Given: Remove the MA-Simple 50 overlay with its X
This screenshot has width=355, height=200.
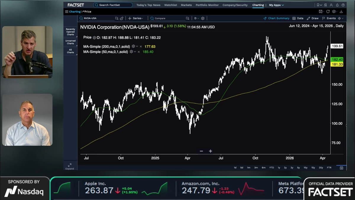Looking at the screenshot, I should (x=139, y=52).
